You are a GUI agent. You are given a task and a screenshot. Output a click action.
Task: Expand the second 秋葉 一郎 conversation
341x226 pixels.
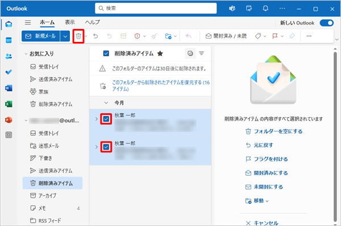click(97, 147)
